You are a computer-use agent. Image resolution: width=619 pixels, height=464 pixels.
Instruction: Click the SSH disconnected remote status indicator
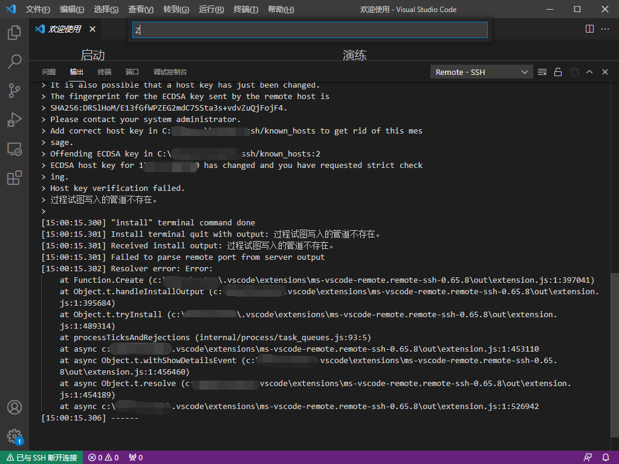(x=42, y=457)
